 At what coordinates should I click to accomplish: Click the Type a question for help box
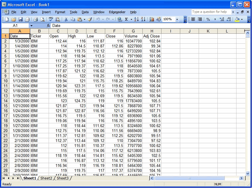211,12
